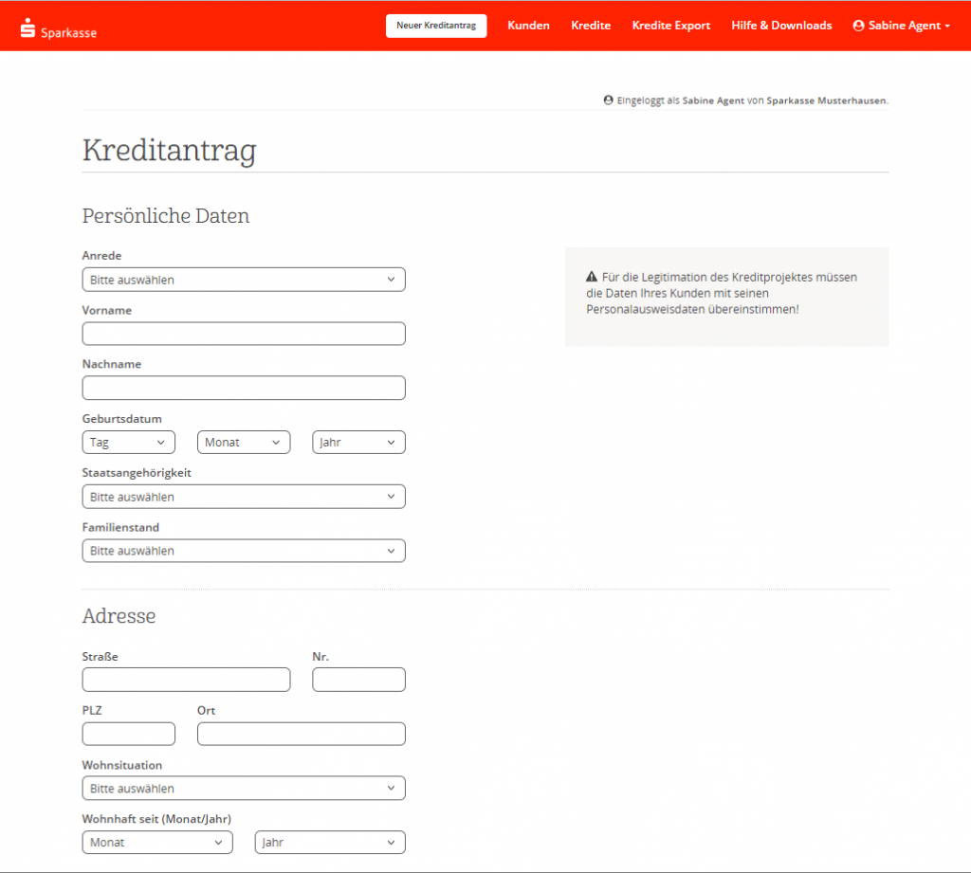The image size is (971, 873).
Task: Click the user avatar icon beside Sabine Agent
Action: (x=859, y=26)
